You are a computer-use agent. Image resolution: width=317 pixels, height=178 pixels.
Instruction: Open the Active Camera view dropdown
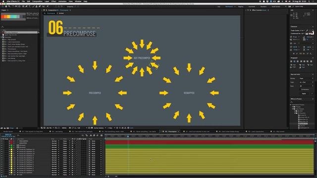point(100,128)
